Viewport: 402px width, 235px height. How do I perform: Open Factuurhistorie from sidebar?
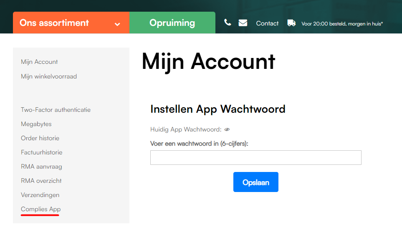point(41,152)
